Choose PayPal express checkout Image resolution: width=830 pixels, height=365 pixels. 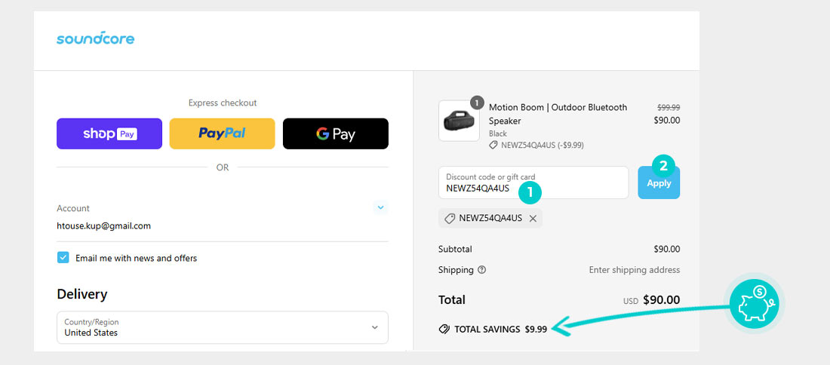coord(223,133)
